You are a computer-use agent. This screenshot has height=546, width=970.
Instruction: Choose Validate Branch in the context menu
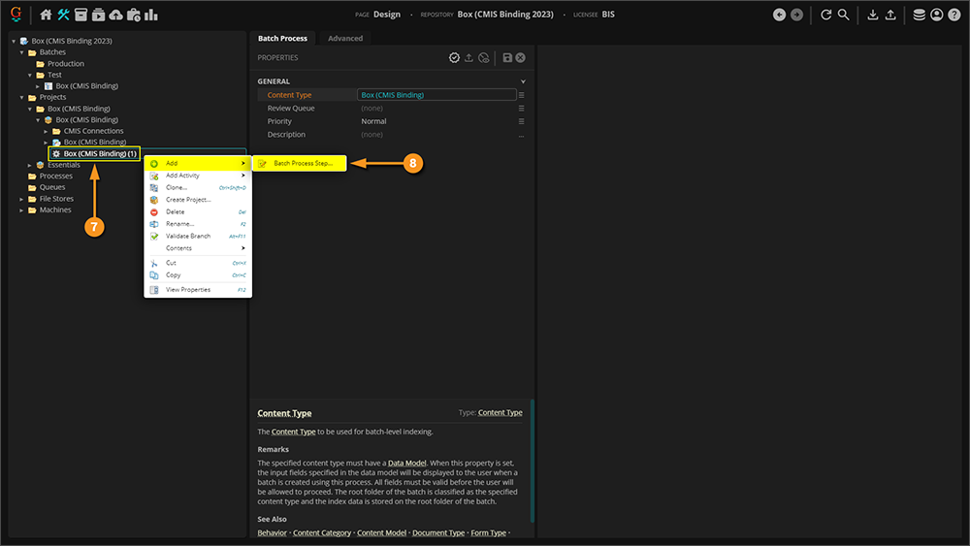[187, 236]
